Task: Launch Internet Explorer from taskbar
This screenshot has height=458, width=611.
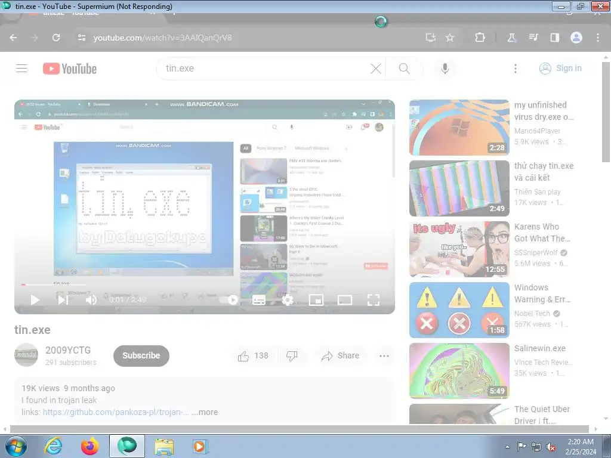Action: (53, 446)
